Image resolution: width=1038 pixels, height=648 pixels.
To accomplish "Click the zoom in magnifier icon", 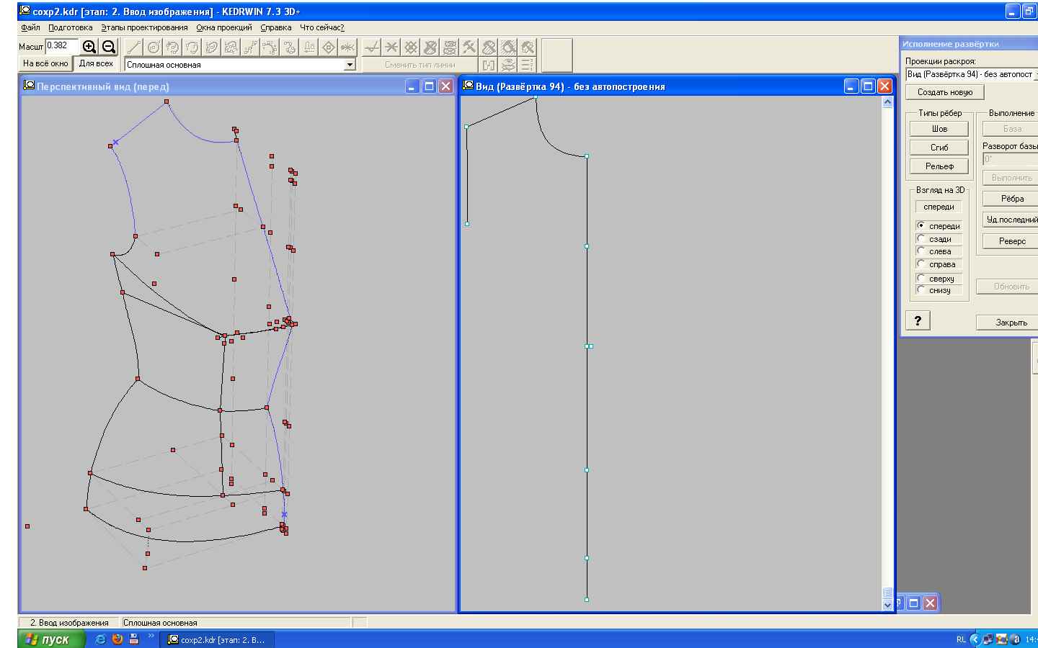I will (89, 47).
